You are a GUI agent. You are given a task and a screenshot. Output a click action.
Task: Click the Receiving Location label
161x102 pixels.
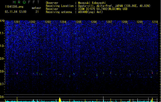click(x=60, y=6)
